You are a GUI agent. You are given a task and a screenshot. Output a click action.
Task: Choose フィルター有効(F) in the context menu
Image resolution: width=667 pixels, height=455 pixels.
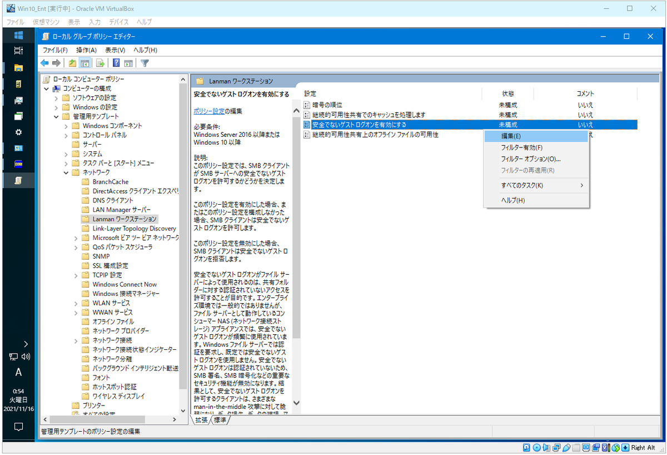536,147
